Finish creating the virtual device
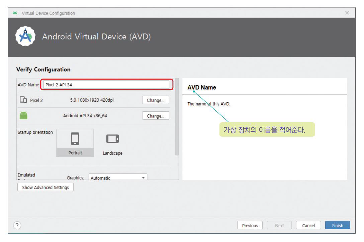Screen dimensions: 364x242 [x=338, y=225]
